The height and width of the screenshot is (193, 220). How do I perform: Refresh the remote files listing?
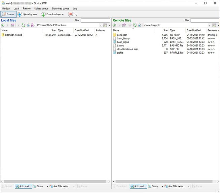tap(135, 25)
